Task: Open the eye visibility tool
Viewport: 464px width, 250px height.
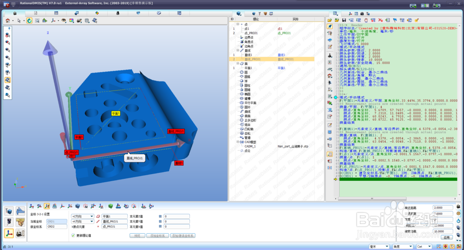Action: (x=63, y=21)
